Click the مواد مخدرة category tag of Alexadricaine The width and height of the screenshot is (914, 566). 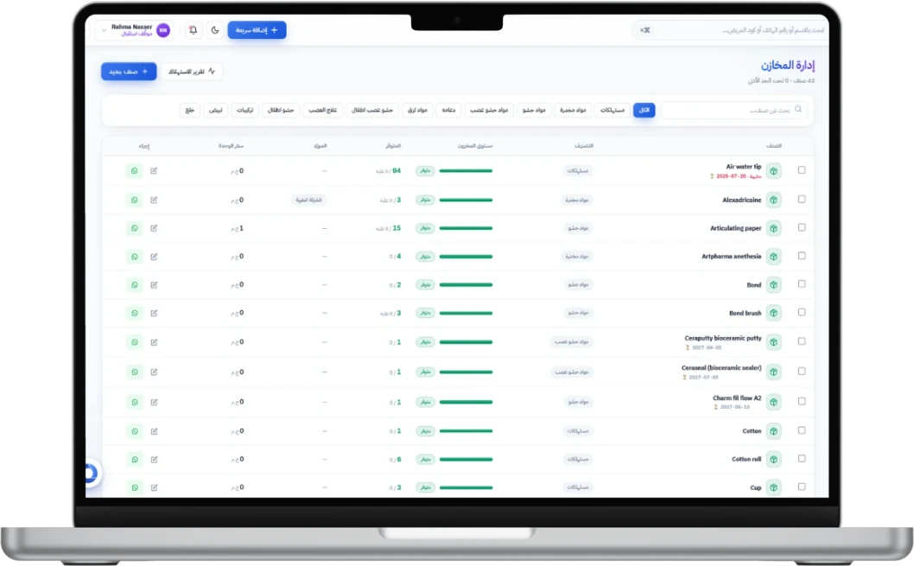click(x=577, y=200)
